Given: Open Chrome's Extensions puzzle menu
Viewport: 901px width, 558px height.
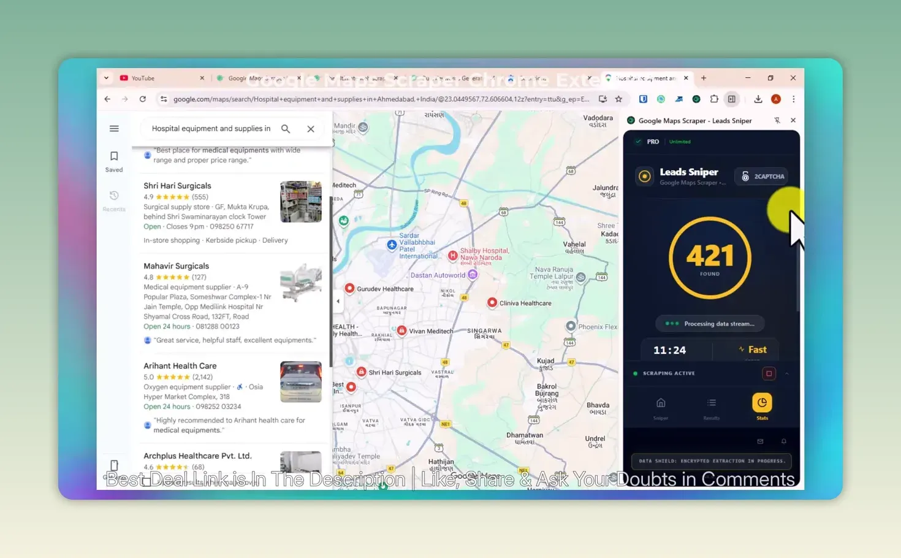Looking at the screenshot, I should (714, 99).
